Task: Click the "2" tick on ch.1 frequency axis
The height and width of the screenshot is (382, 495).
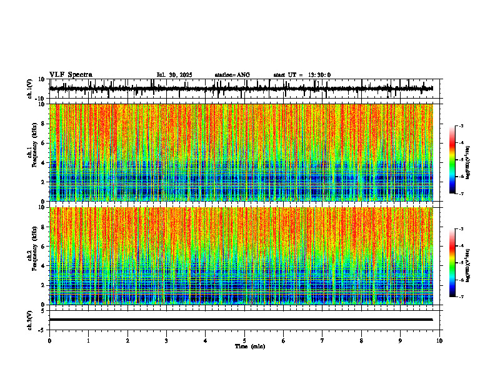Action: (x=43, y=182)
